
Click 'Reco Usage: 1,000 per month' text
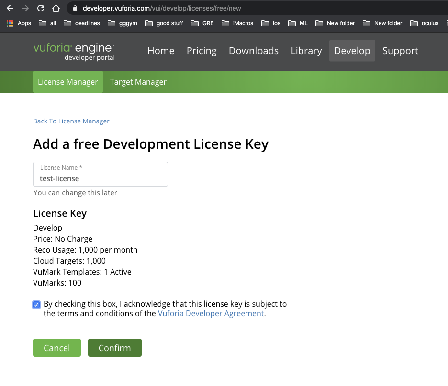85,250
